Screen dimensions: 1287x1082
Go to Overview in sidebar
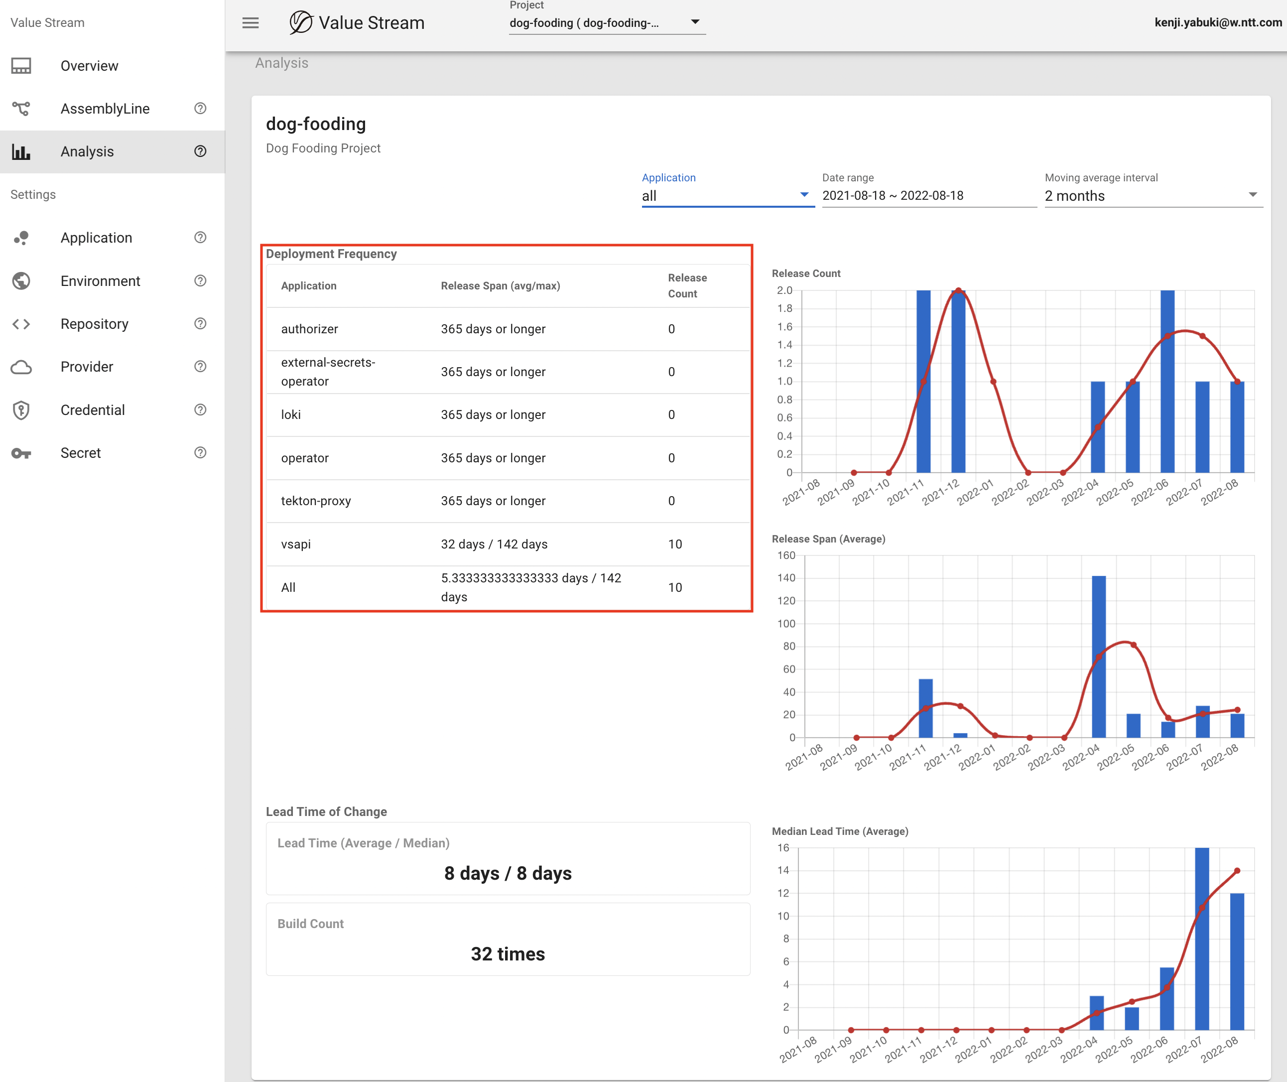[89, 66]
